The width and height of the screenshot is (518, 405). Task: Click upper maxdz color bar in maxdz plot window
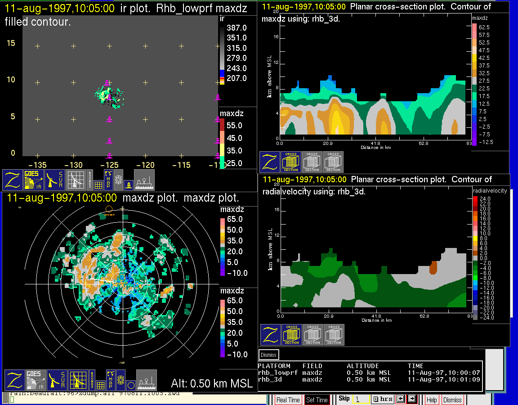223,246
